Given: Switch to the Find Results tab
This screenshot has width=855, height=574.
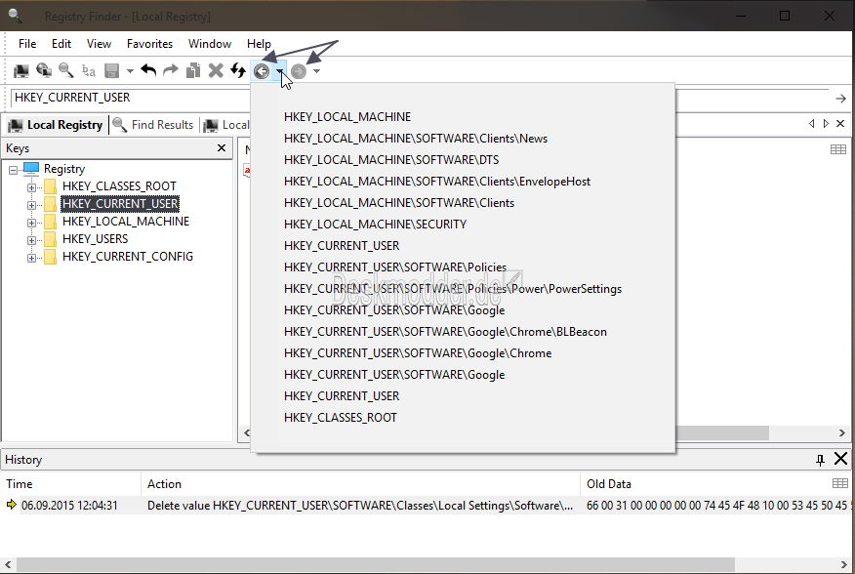Looking at the screenshot, I should 153,125.
